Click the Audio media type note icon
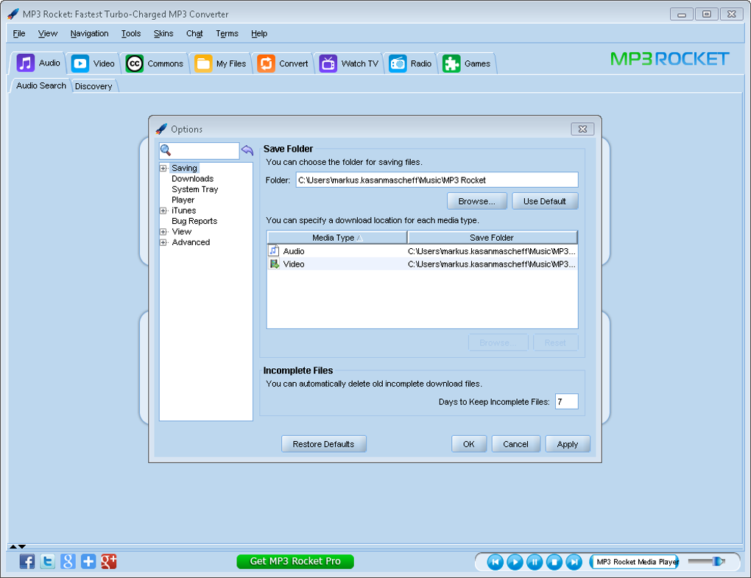 tap(274, 250)
